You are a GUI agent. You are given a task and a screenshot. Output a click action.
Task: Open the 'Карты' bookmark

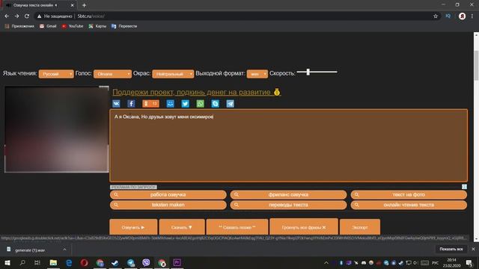tap(97, 26)
